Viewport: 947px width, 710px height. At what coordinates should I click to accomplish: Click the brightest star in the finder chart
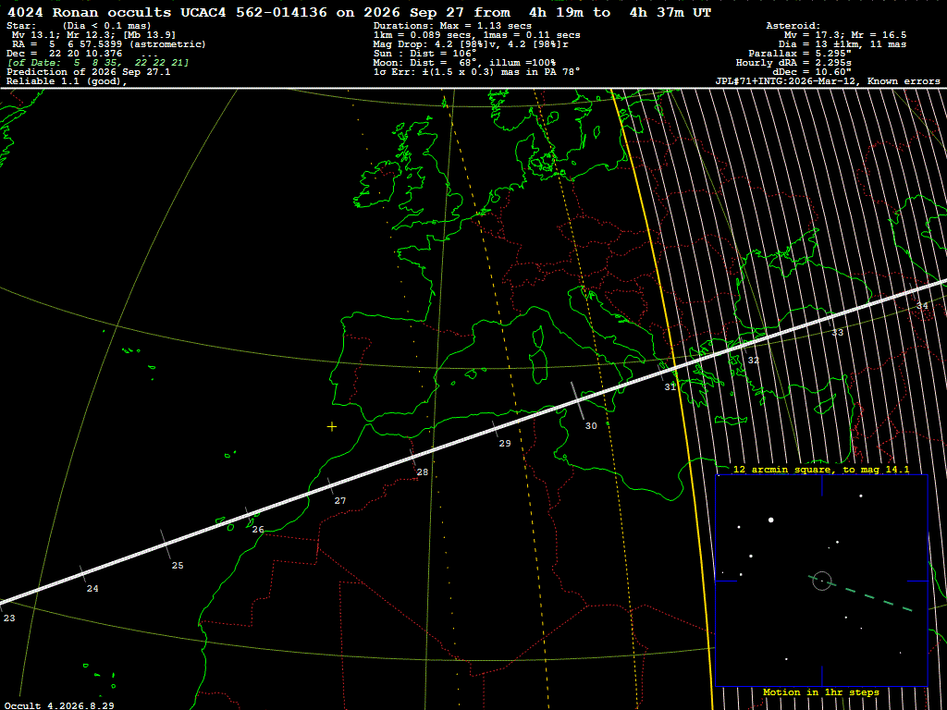coord(770,520)
